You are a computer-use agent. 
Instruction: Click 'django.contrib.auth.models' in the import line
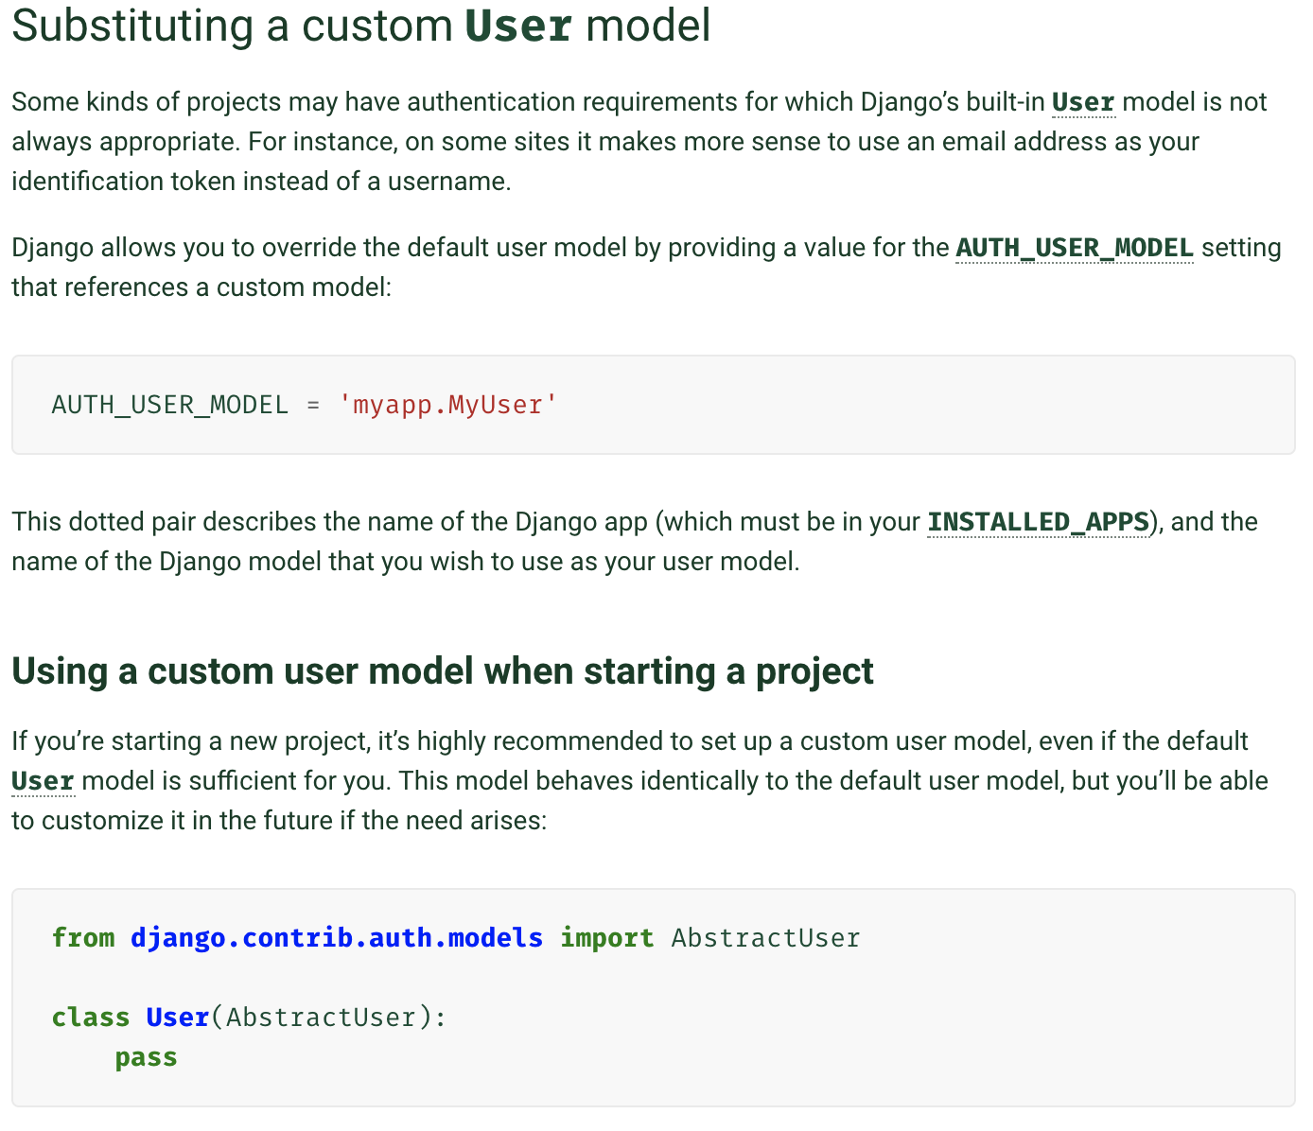click(337, 938)
